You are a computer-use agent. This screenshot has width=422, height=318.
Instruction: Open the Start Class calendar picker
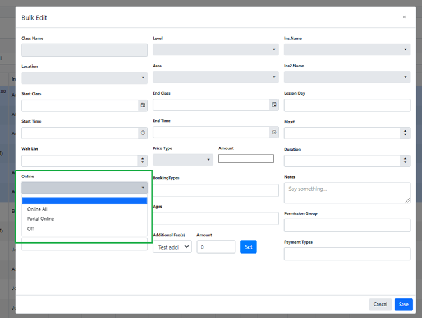(x=143, y=105)
